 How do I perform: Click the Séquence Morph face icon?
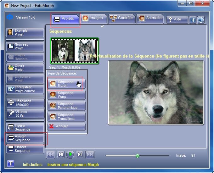(x=53, y=83)
